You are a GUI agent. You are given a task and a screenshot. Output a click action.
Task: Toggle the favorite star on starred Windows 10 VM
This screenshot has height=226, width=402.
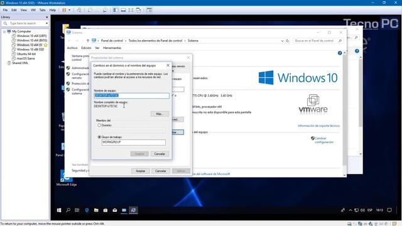point(46,45)
